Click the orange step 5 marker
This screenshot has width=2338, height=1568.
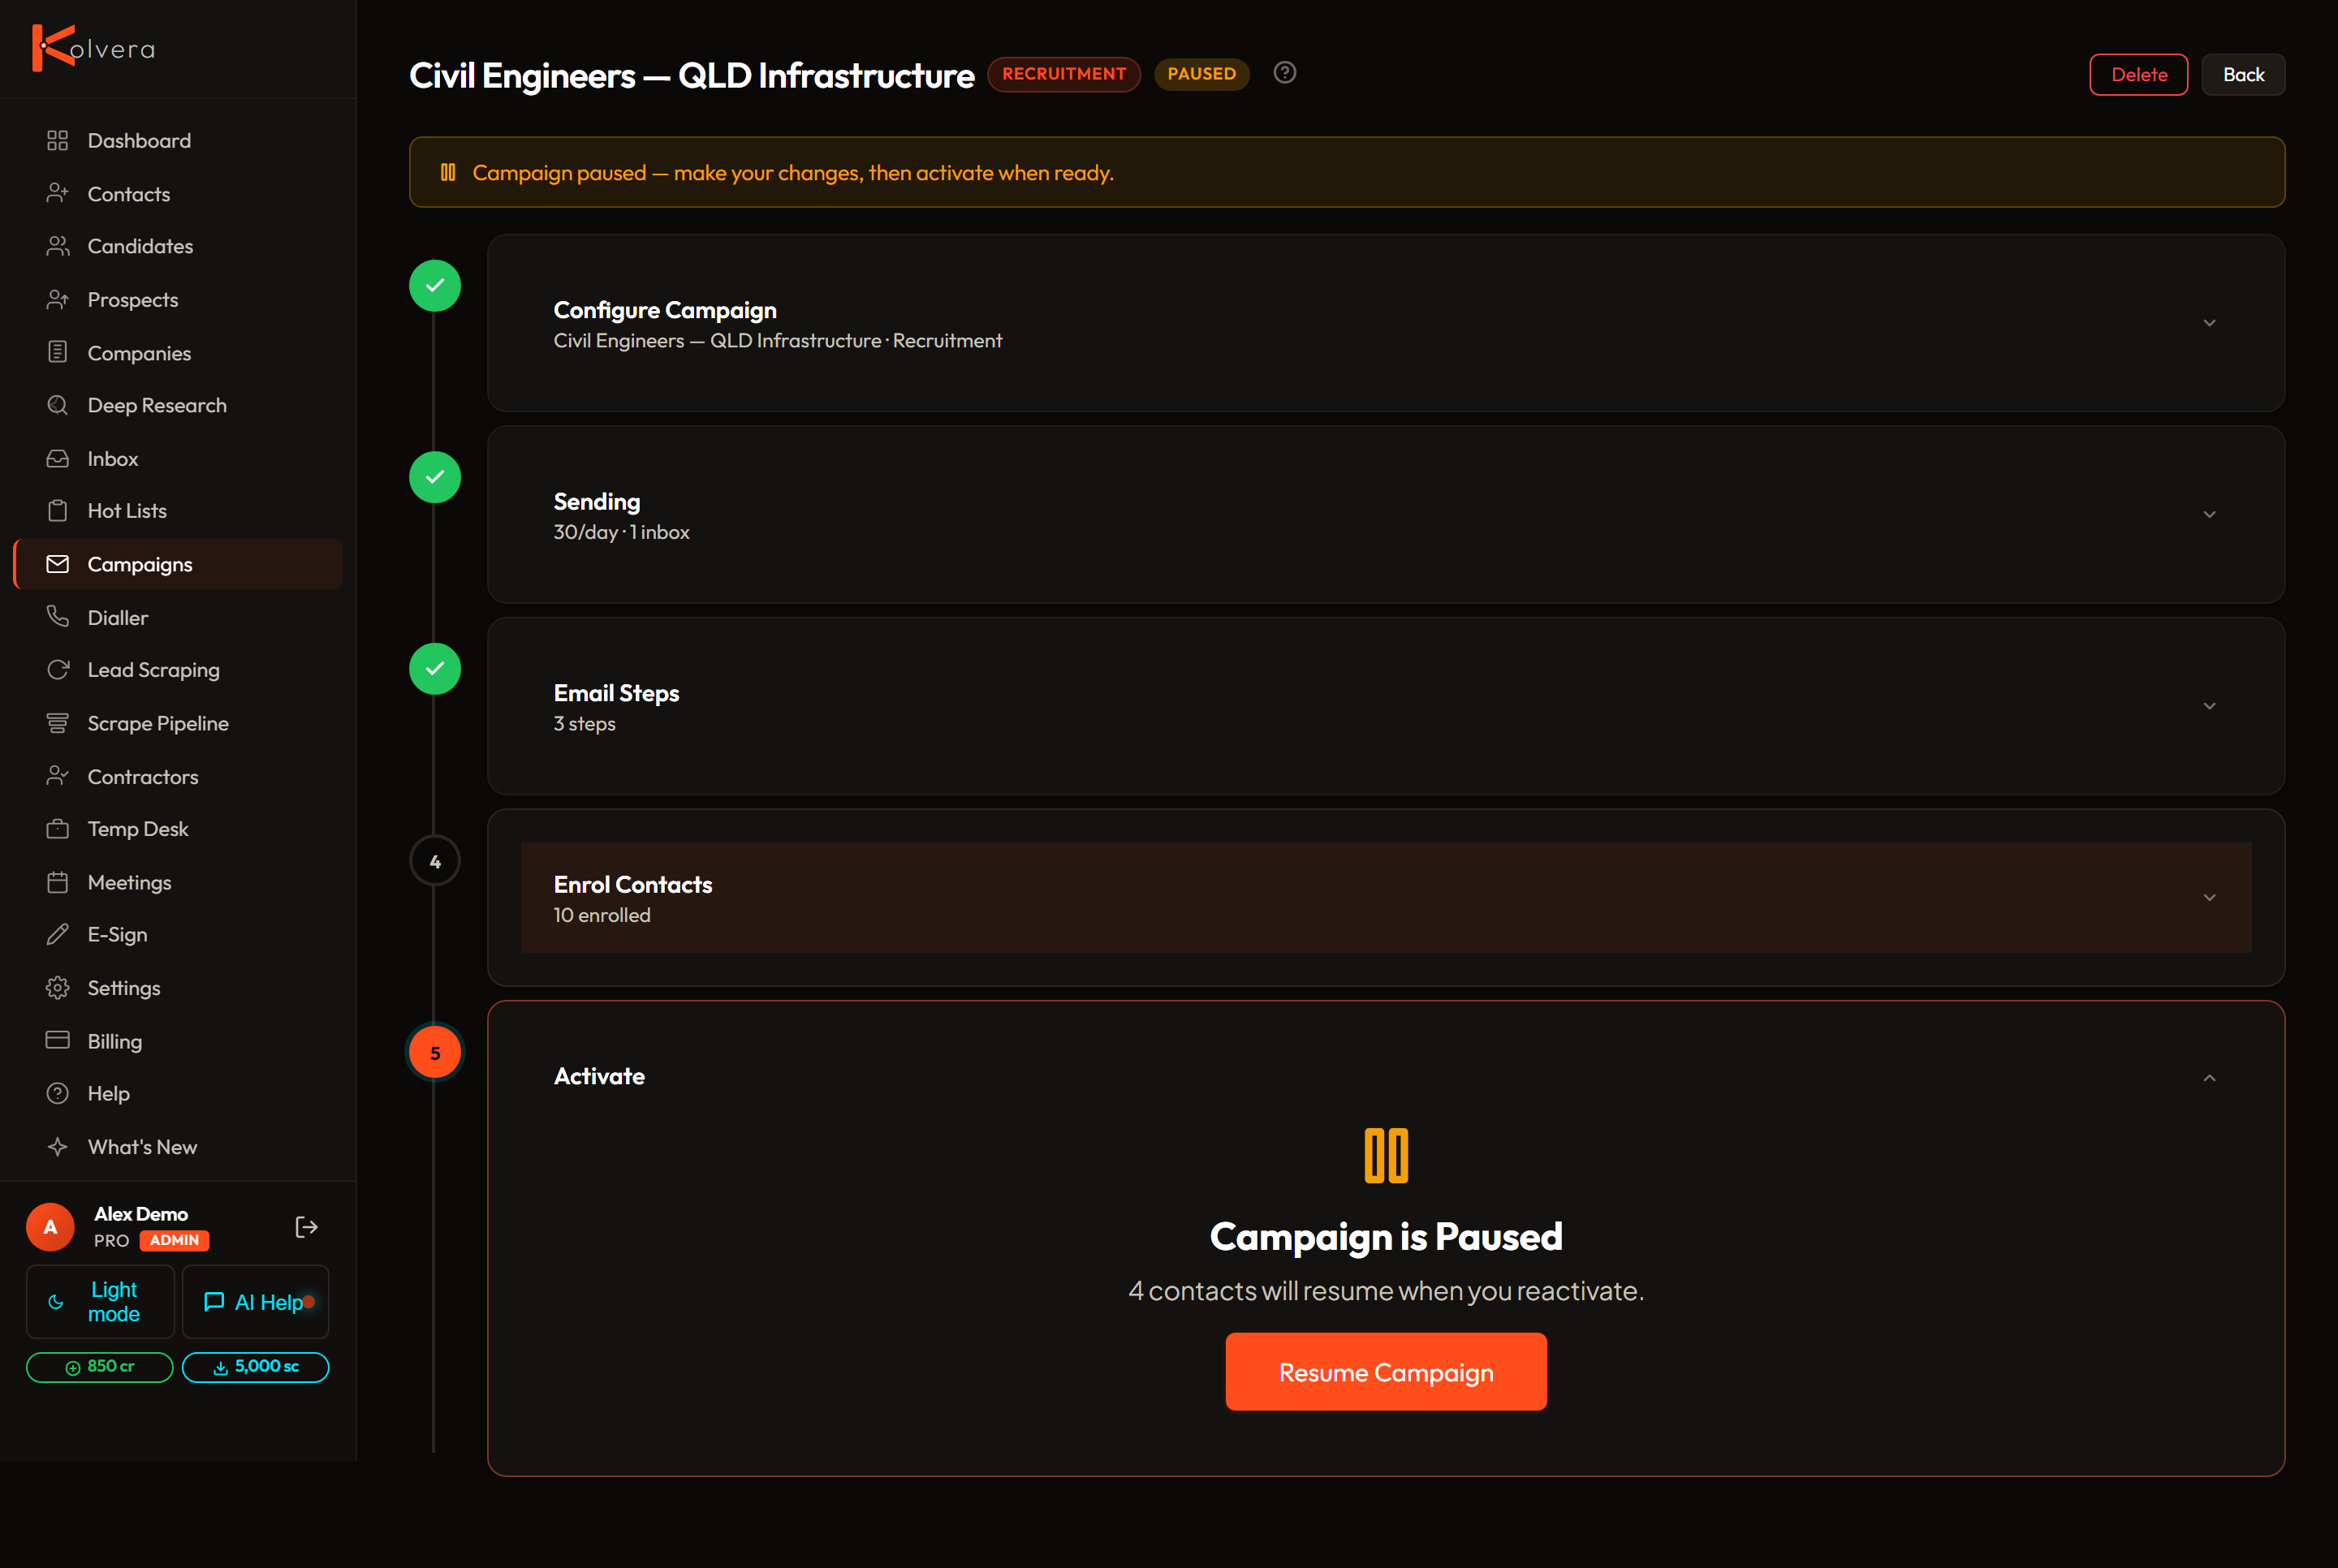tap(435, 1053)
